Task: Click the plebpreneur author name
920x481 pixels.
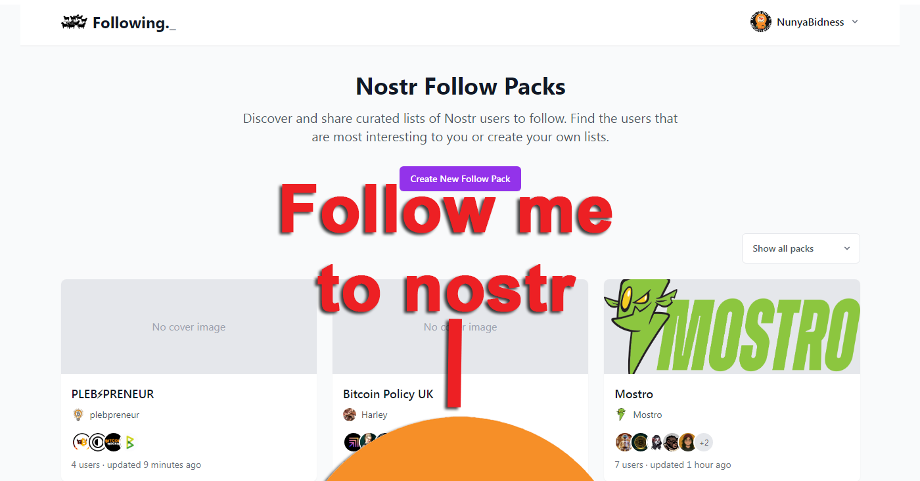Action: click(114, 415)
